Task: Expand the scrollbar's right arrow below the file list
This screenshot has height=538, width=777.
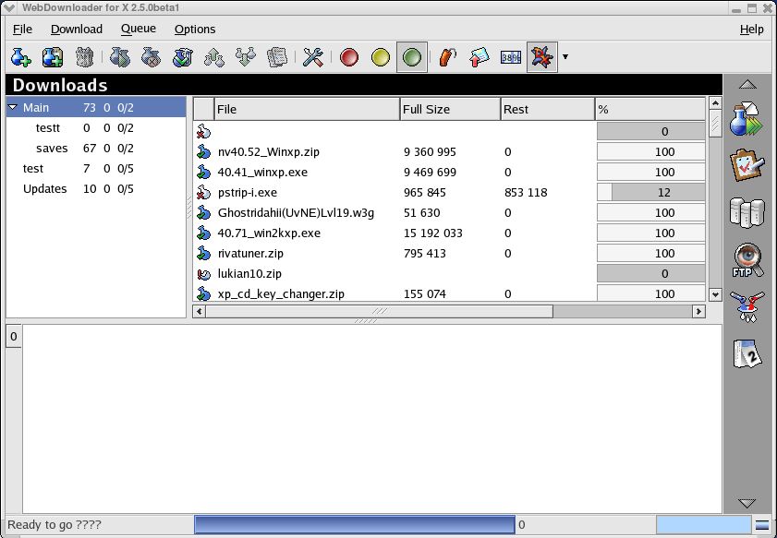Action: pos(700,312)
